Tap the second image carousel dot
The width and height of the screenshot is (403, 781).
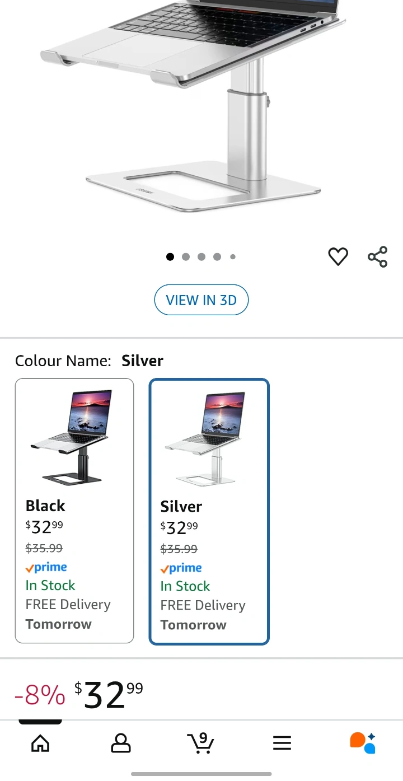tap(186, 257)
